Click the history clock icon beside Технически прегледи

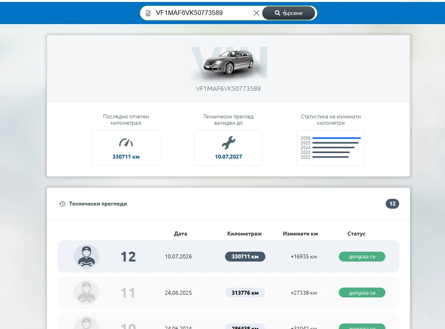click(62, 204)
